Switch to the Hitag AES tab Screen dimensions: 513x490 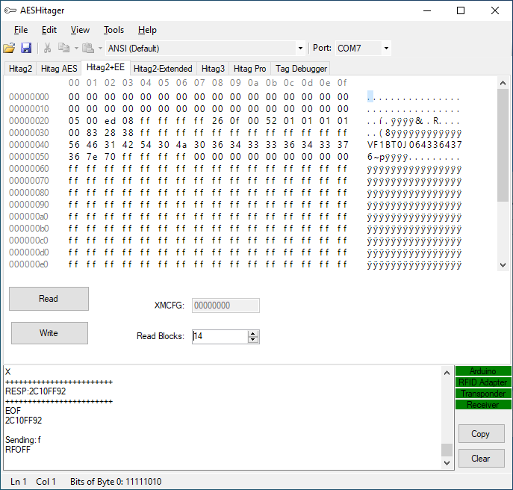pos(59,69)
